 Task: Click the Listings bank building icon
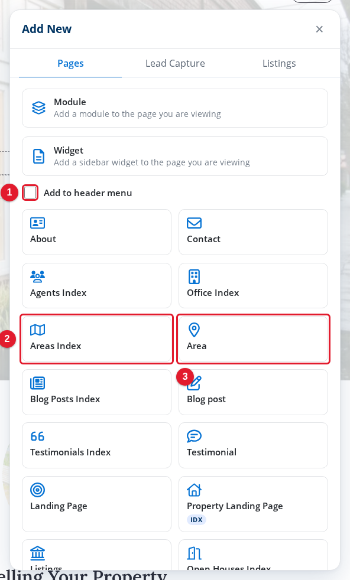(x=37, y=553)
